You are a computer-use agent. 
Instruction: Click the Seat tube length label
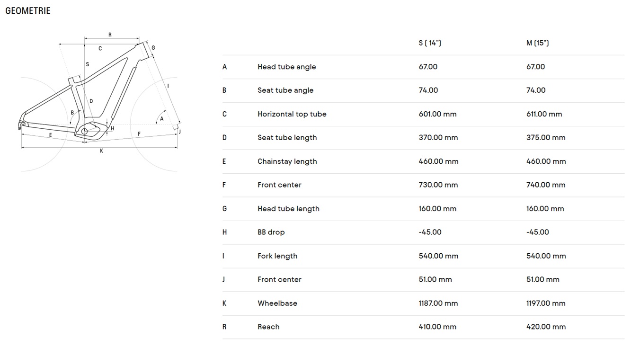[287, 138]
